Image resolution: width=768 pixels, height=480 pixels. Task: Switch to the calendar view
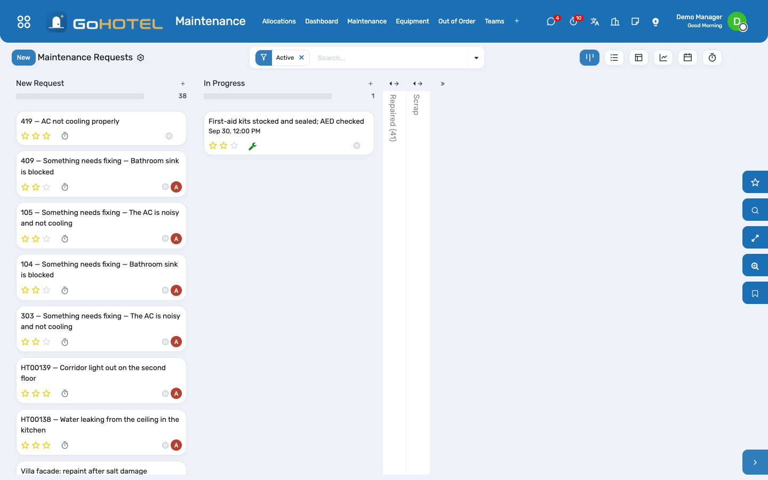687,58
